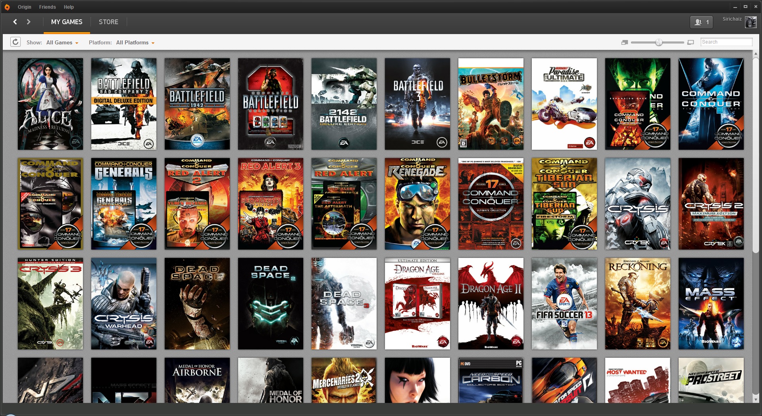Switch to the My Games tab
This screenshot has width=762, height=416.
click(67, 22)
